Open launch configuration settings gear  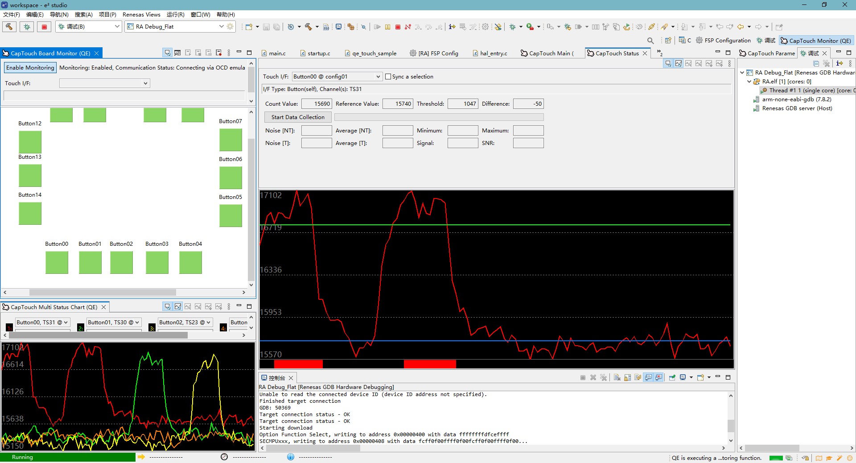pos(230,27)
